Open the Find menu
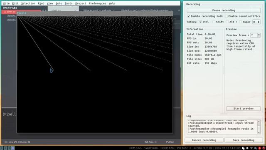The image size is (266, 150). tap(41, 3)
